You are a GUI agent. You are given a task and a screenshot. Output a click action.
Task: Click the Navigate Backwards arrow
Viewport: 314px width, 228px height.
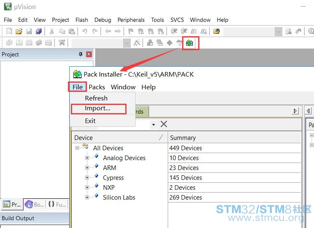(x=108, y=31)
